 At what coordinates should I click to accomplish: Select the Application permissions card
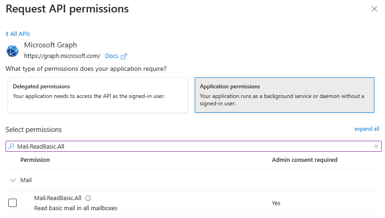(x=284, y=95)
